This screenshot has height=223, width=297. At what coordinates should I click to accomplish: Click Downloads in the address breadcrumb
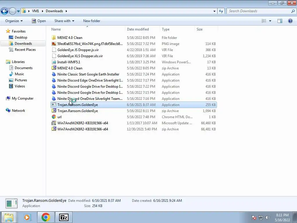click(54, 11)
